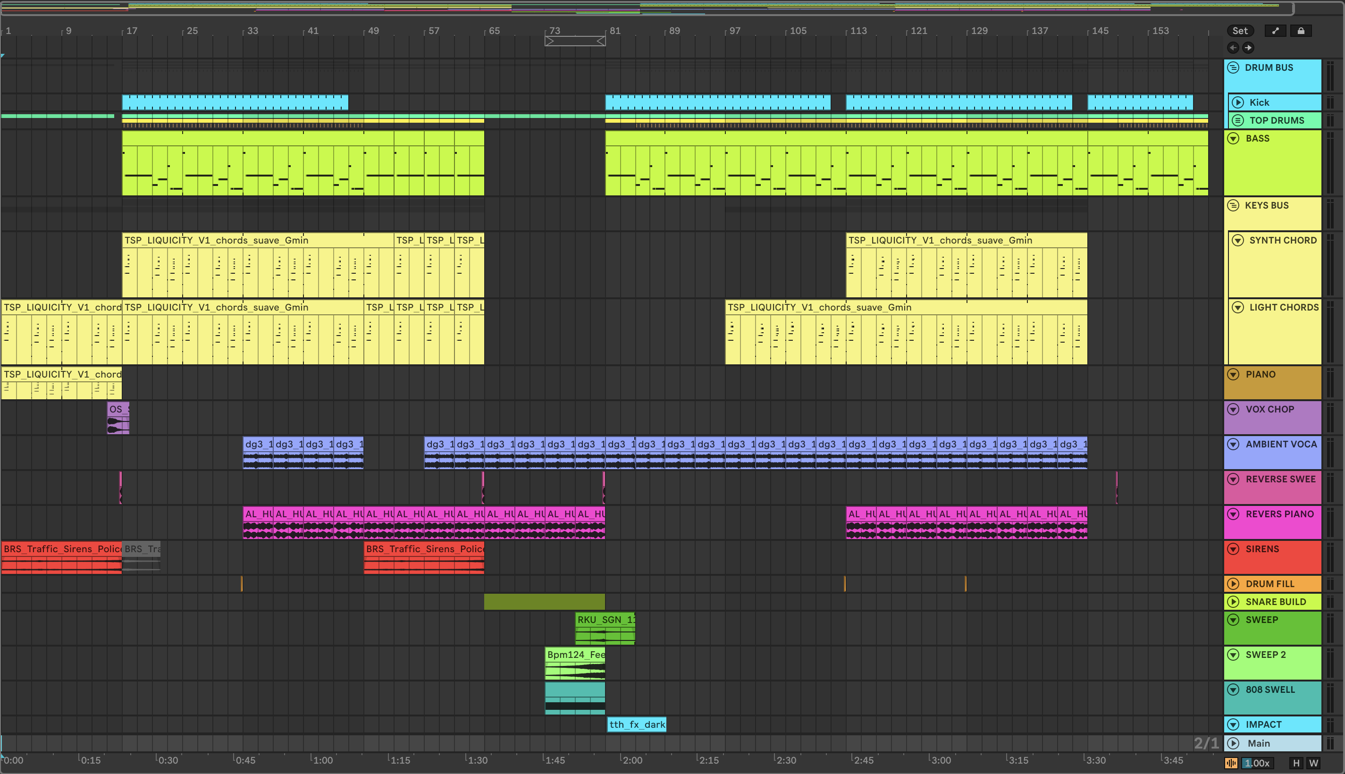Viewport: 1345px width, 774px height.
Task: Toggle the Automation Mode button
Action: (x=1275, y=31)
